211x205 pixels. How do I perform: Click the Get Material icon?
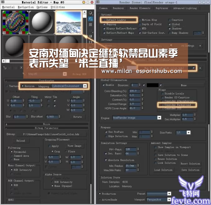(x=5, y=68)
